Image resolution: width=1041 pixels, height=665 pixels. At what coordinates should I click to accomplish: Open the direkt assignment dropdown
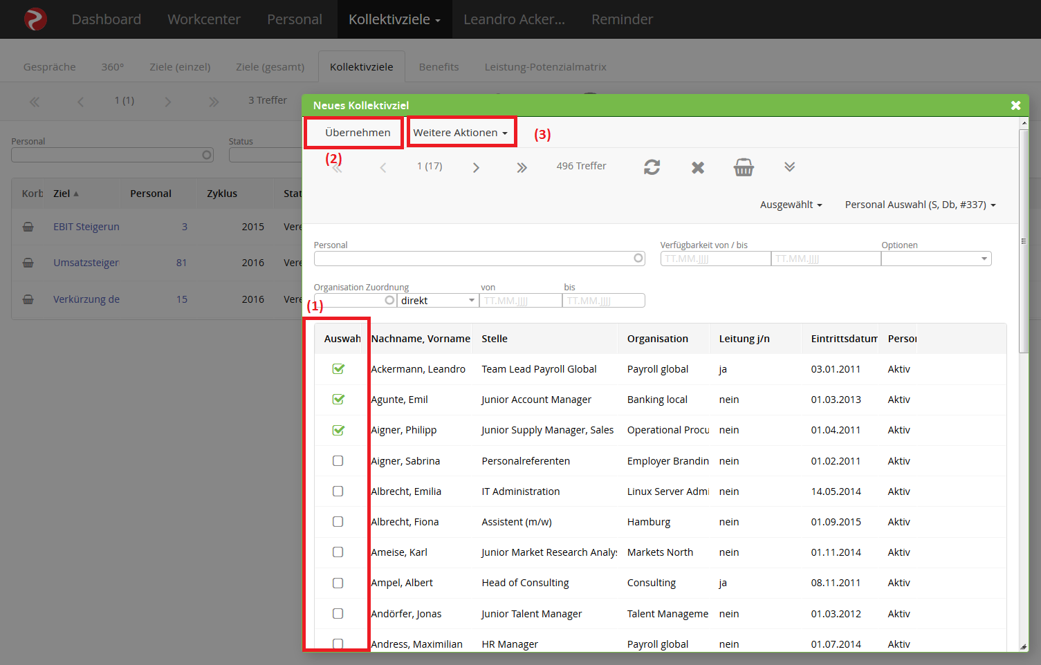438,300
